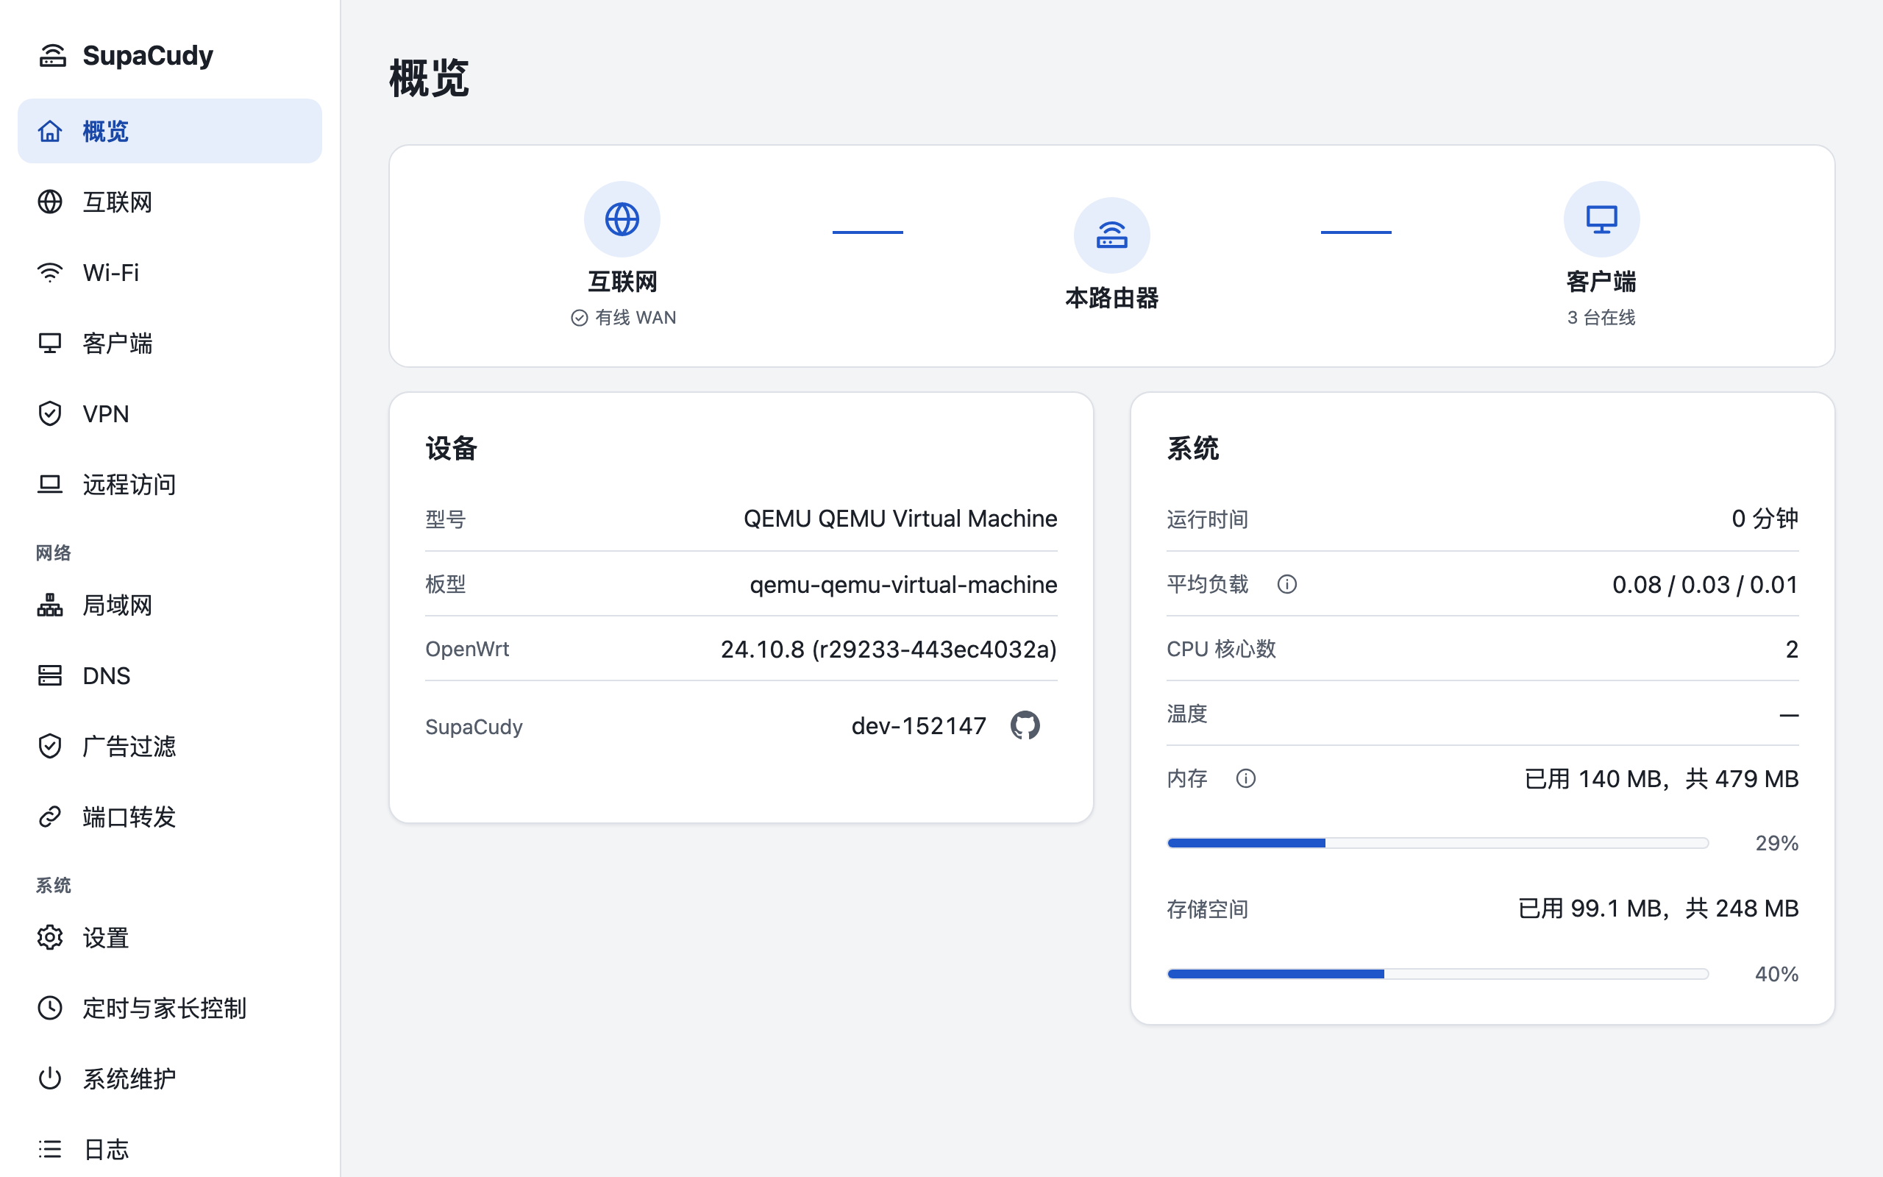Click the uptime value 0 分钟
1883x1177 pixels.
click(x=1765, y=519)
